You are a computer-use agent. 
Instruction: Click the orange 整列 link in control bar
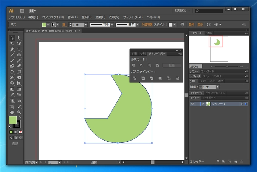[191, 25]
